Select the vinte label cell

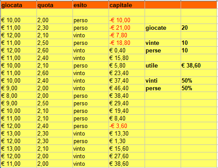point(163,43)
